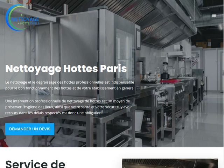The height and width of the screenshot is (168, 224).
Task: Open the hood photo thumbnail below the hero
Action: point(170,163)
